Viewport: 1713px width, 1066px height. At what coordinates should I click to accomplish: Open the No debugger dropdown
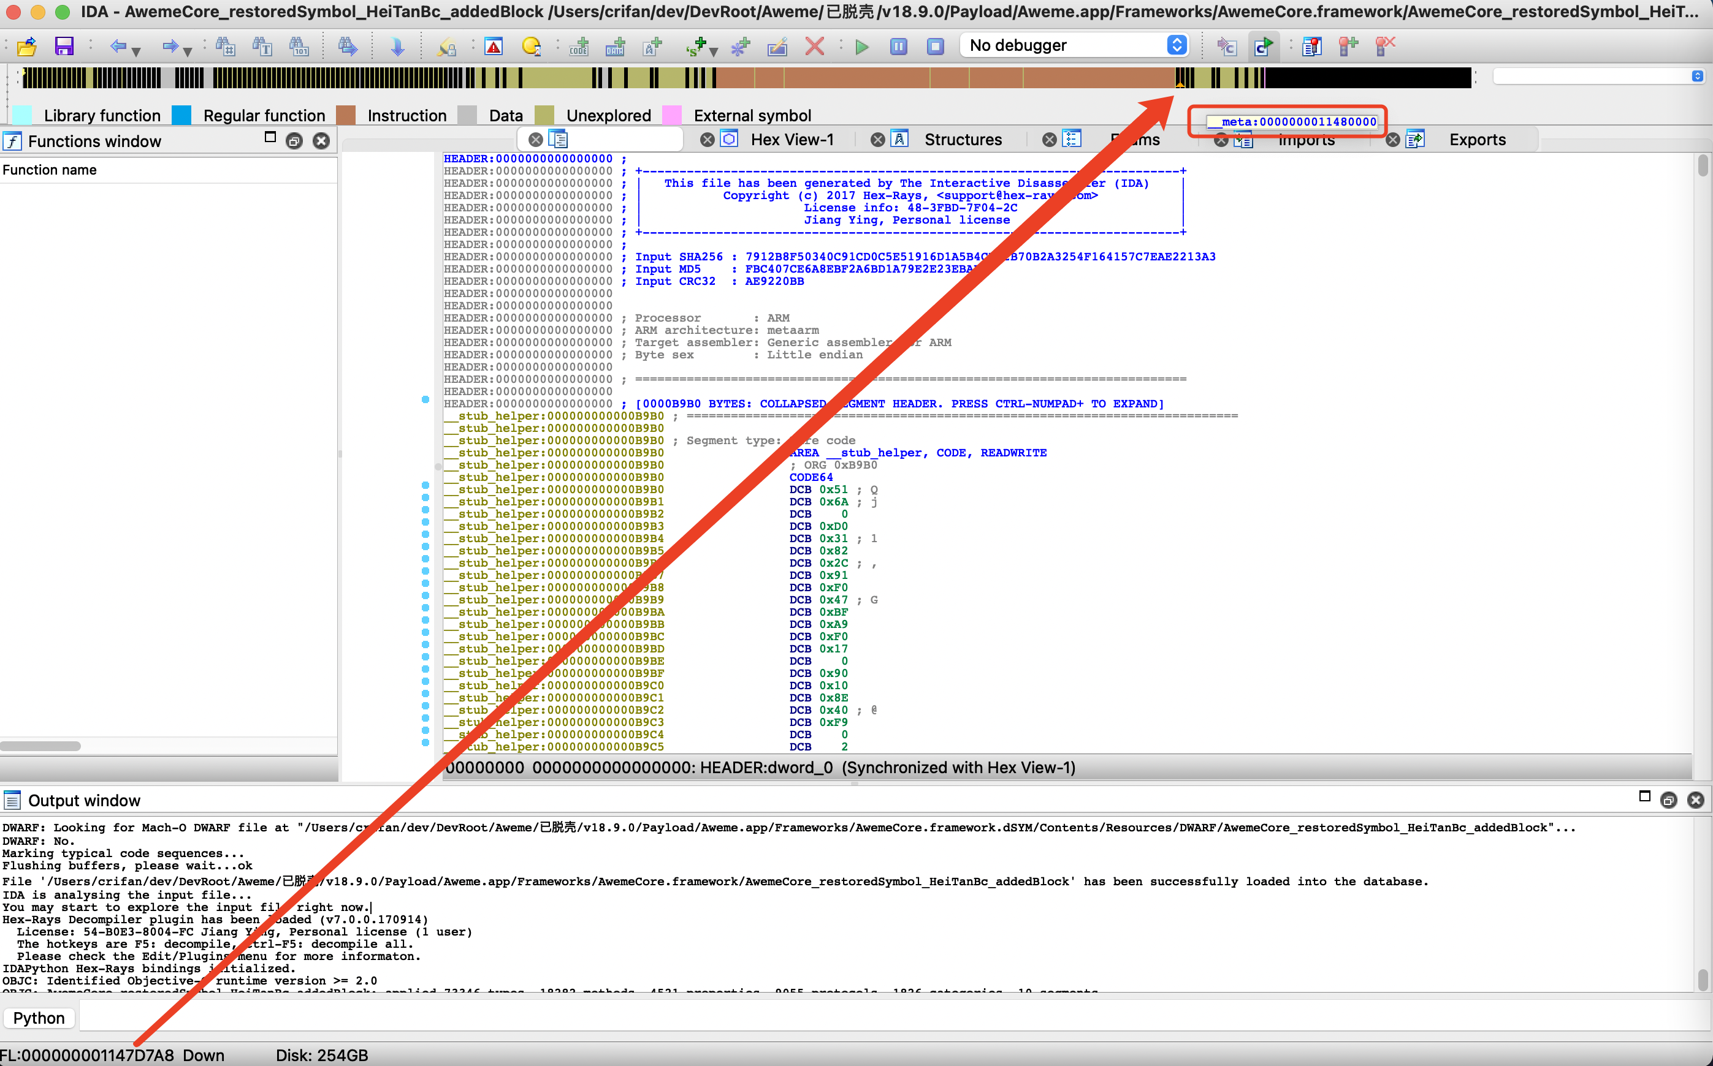click(x=1074, y=45)
